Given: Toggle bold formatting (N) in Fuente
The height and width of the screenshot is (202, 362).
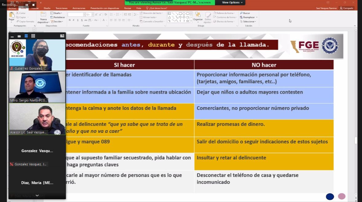Looking at the screenshot, I should pyautogui.click(x=69, y=20).
